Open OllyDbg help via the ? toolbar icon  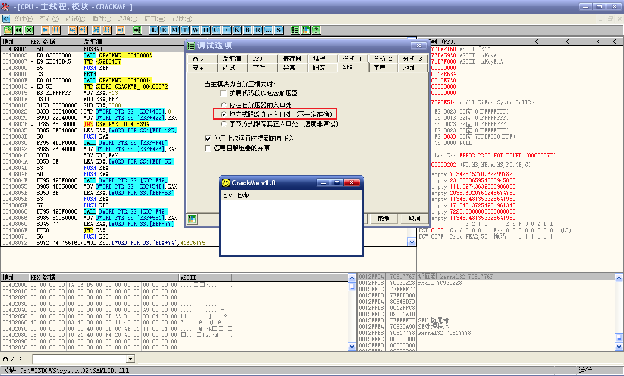click(316, 30)
